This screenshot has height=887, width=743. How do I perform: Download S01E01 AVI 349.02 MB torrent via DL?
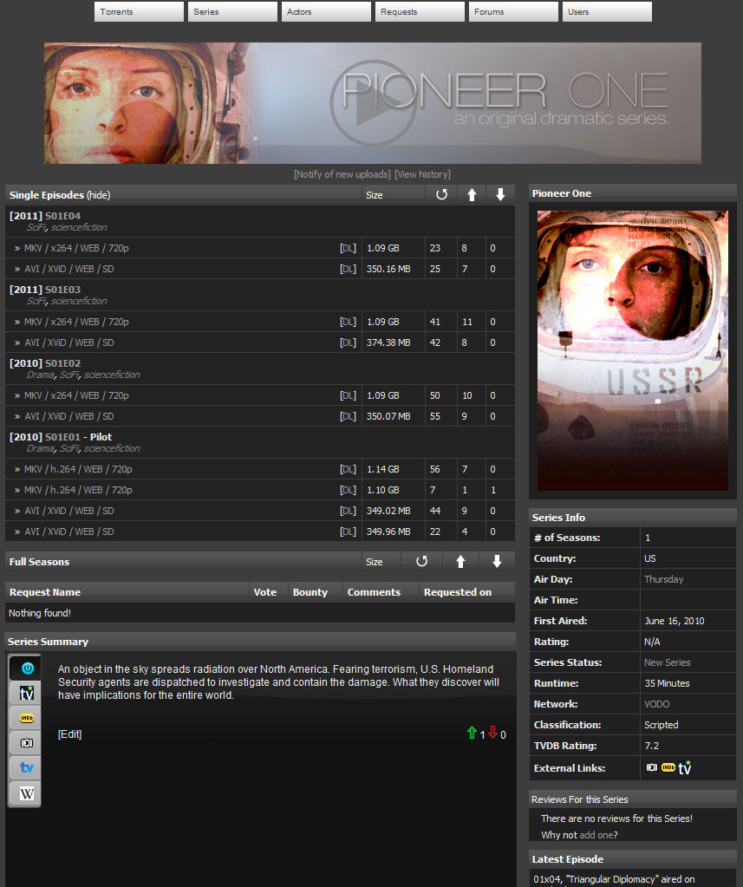[348, 511]
